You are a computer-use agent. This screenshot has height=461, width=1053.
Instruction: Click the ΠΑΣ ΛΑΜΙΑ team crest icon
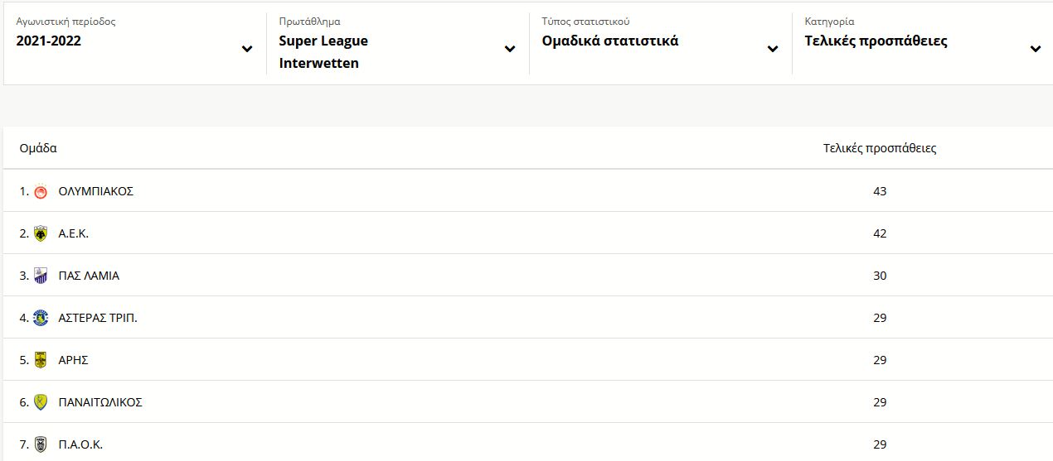[41, 276]
